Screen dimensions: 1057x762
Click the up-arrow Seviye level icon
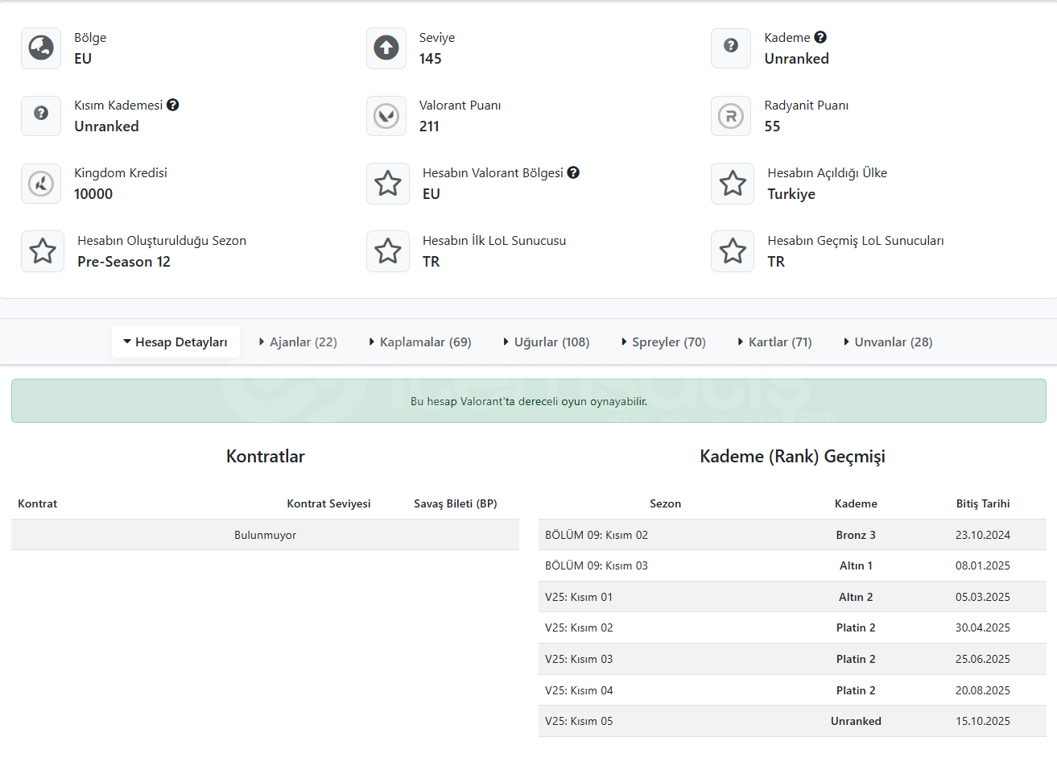point(386,48)
